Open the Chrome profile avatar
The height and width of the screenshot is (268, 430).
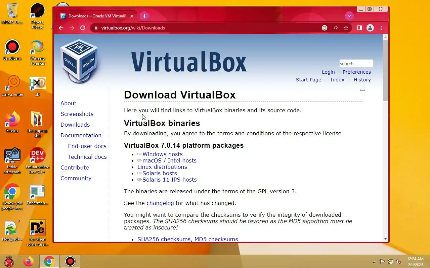pos(370,28)
